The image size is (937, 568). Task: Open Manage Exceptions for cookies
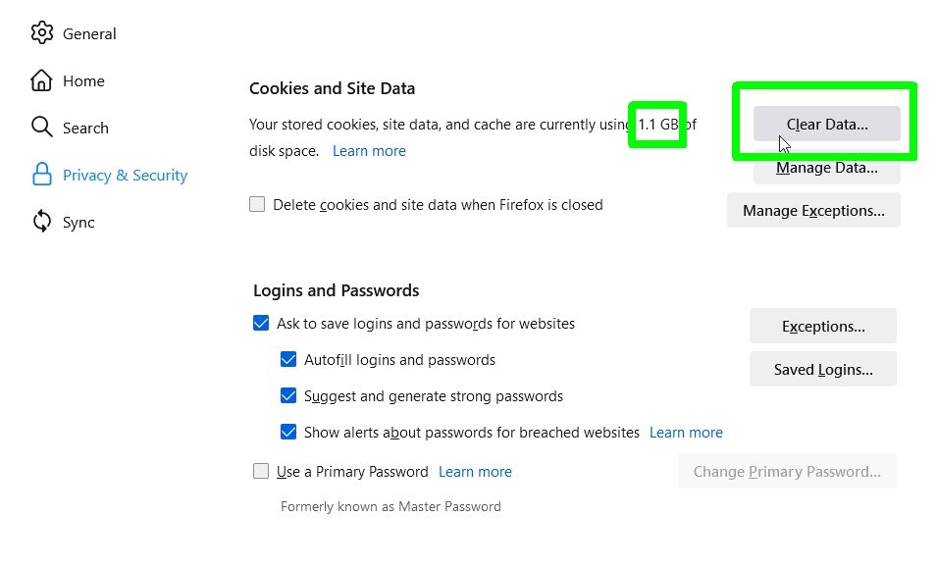tap(813, 210)
